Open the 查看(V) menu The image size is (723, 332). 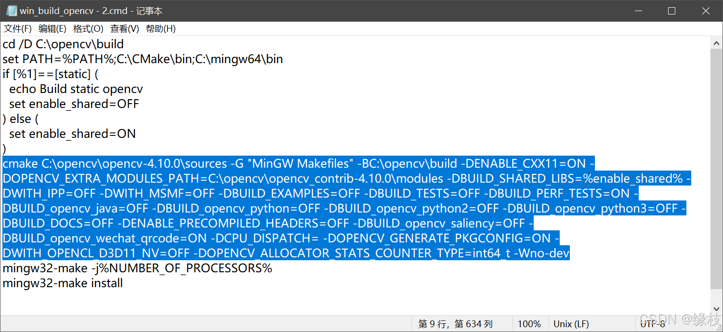(124, 28)
